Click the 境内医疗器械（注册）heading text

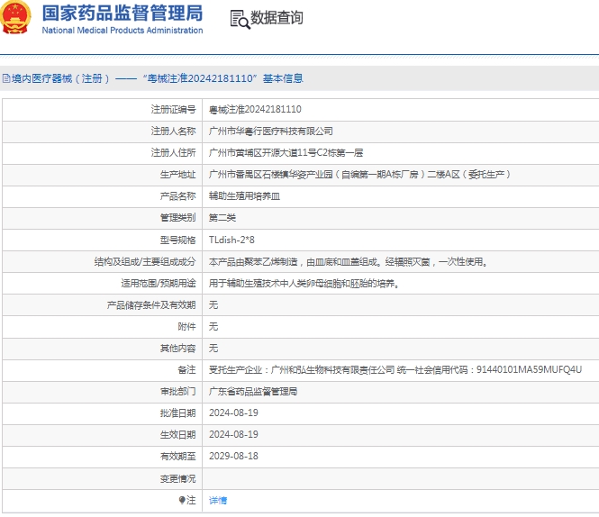60,78
